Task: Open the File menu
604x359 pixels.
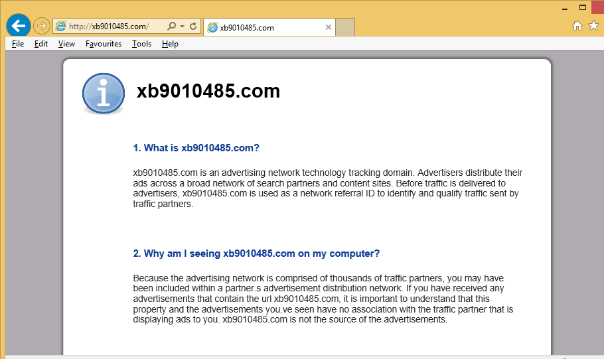Action: tap(18, 44)
